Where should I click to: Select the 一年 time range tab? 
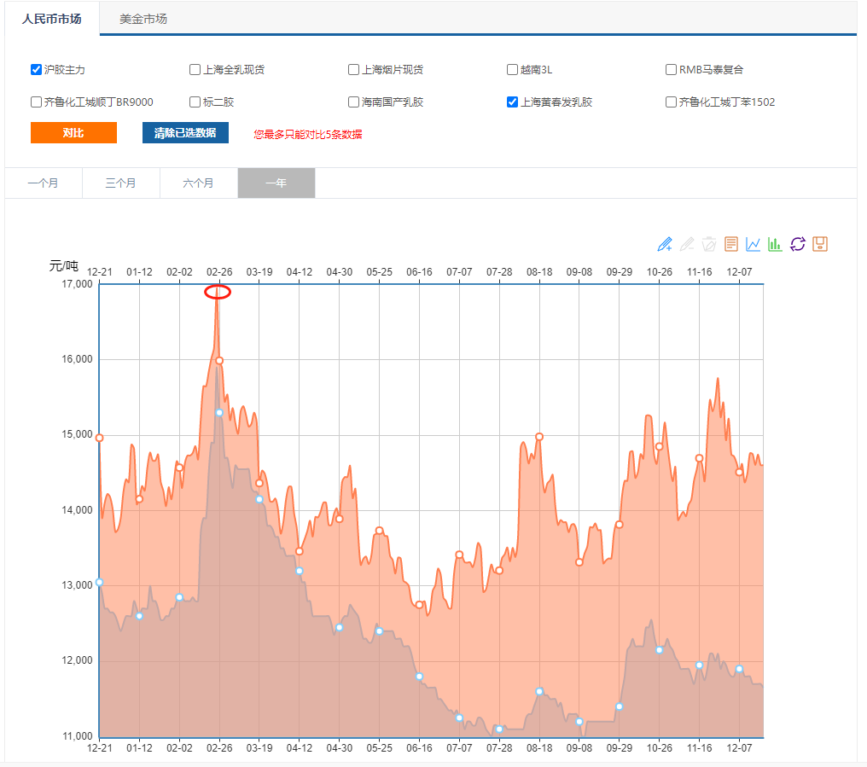click(276, 183)
